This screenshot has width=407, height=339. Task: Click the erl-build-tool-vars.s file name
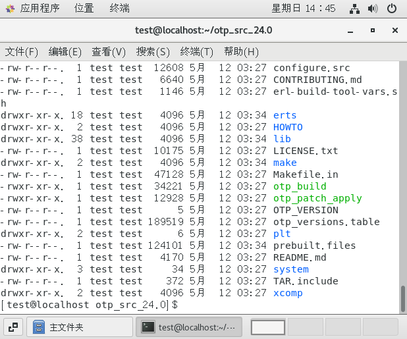[335, 91]
